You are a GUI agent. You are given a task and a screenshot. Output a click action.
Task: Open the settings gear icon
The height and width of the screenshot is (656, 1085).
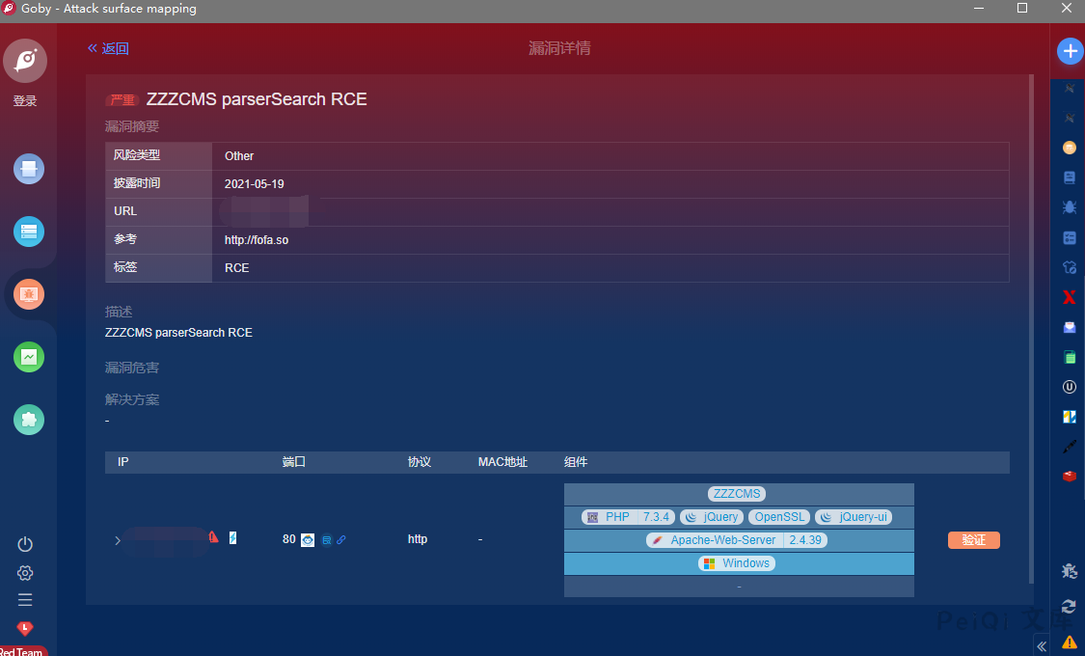coord(25,573)
